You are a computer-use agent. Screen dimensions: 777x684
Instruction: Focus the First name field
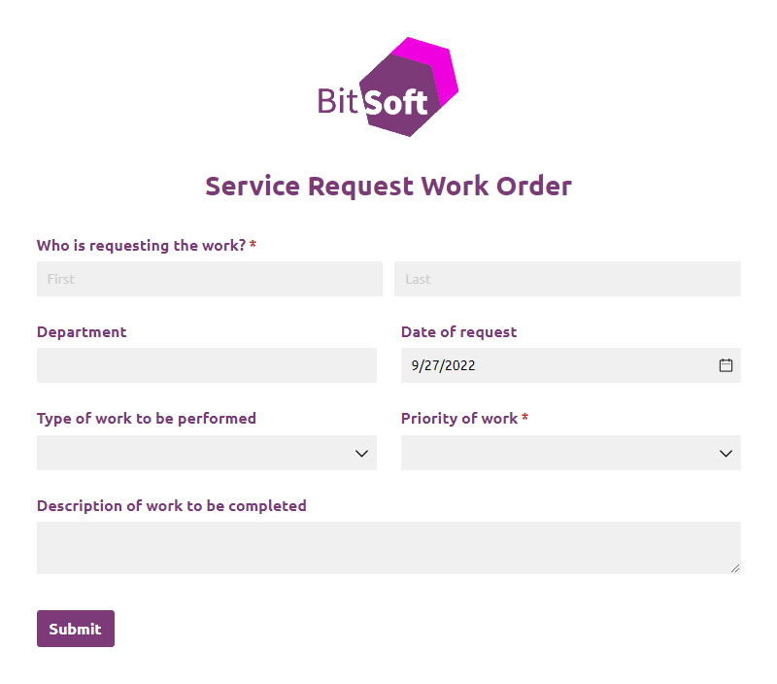point(209,279)
